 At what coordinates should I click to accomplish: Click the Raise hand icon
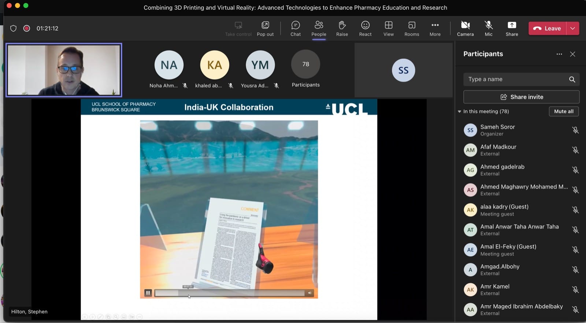tap(342, 29)
